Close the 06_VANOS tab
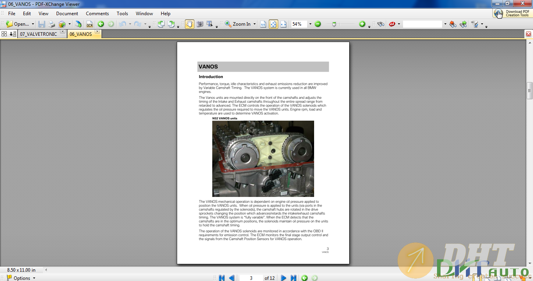533x281 pixels. click(x=98, y=32)
